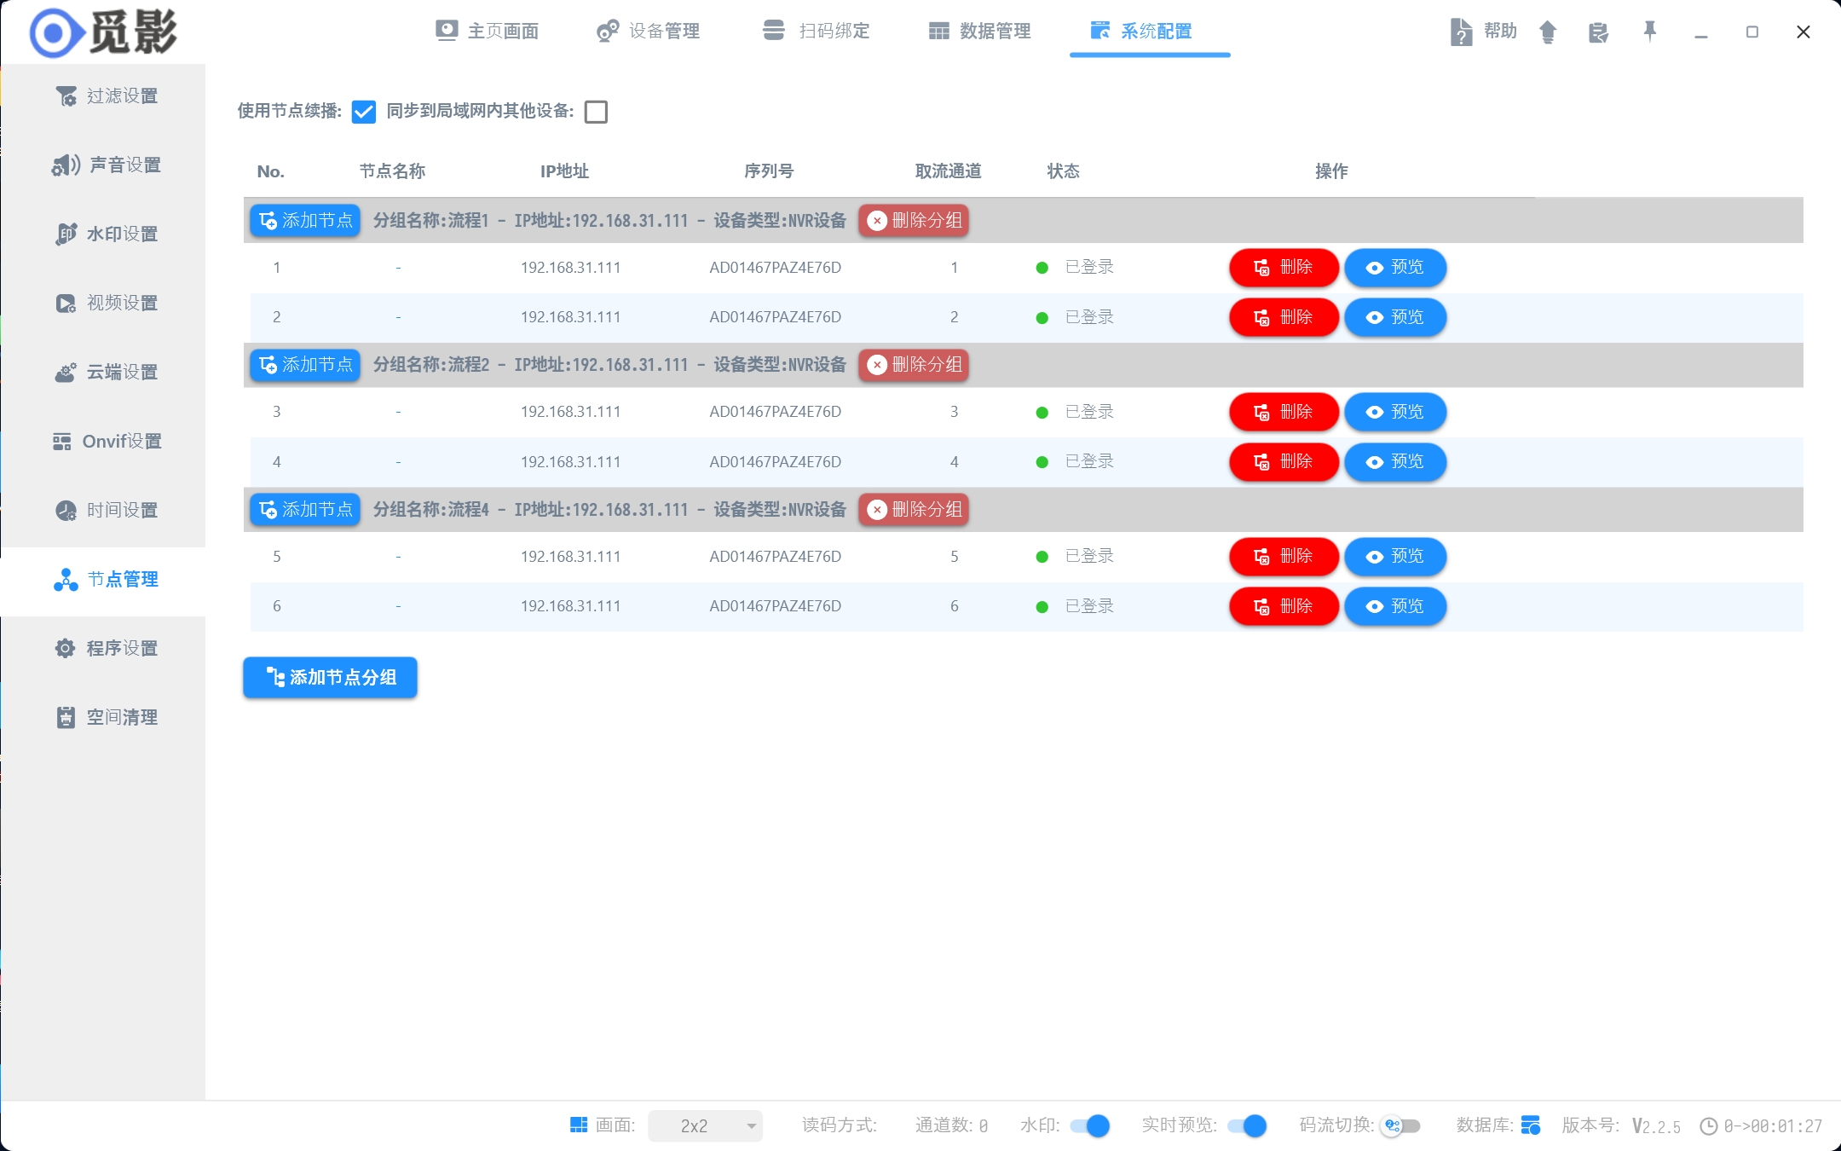Screen dimensions: 1841x1151
Task: Click 已登录 status in row 3
Action: click(1089, 412)
